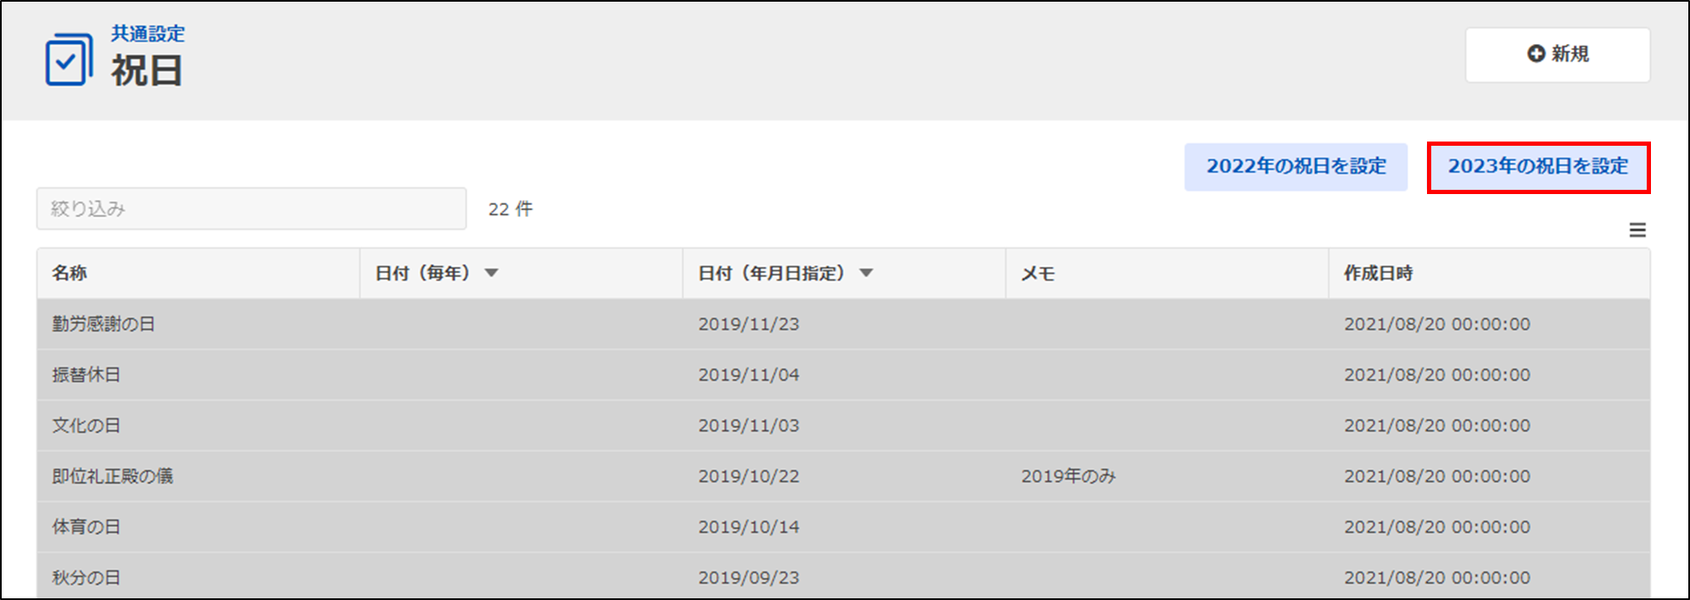Select the 勤労感謝の日 row

pos(104,324)
